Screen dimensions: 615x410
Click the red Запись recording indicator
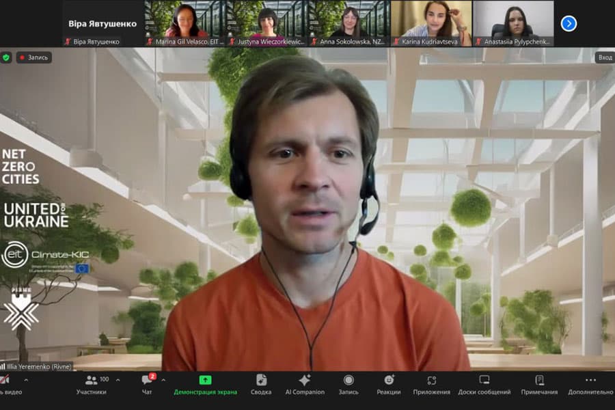34,57
